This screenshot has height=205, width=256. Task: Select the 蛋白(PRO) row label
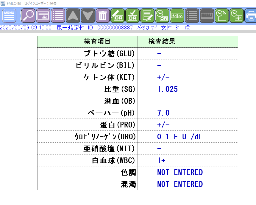click(x=118, y=125)
